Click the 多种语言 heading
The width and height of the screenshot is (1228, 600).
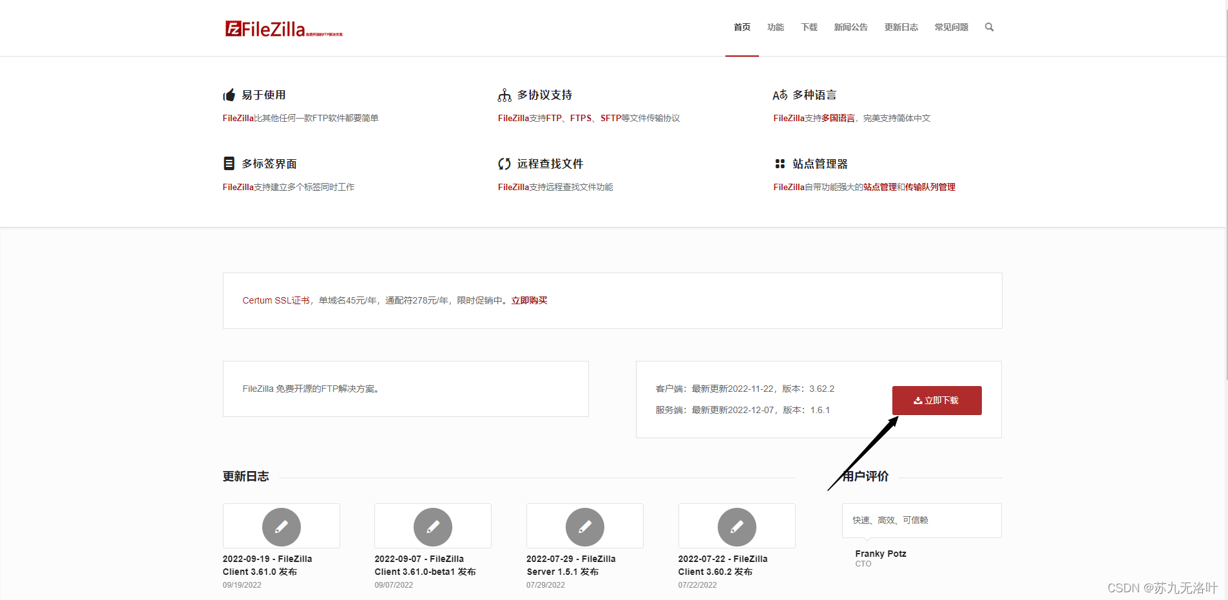coord(814,95)
